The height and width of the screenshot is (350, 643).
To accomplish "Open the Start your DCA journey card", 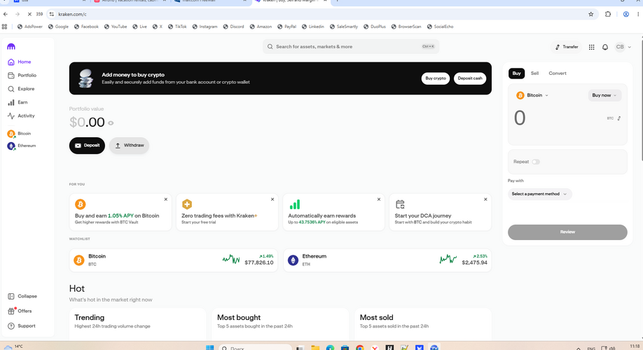I will pyautogui.click(x=441, y=212).
